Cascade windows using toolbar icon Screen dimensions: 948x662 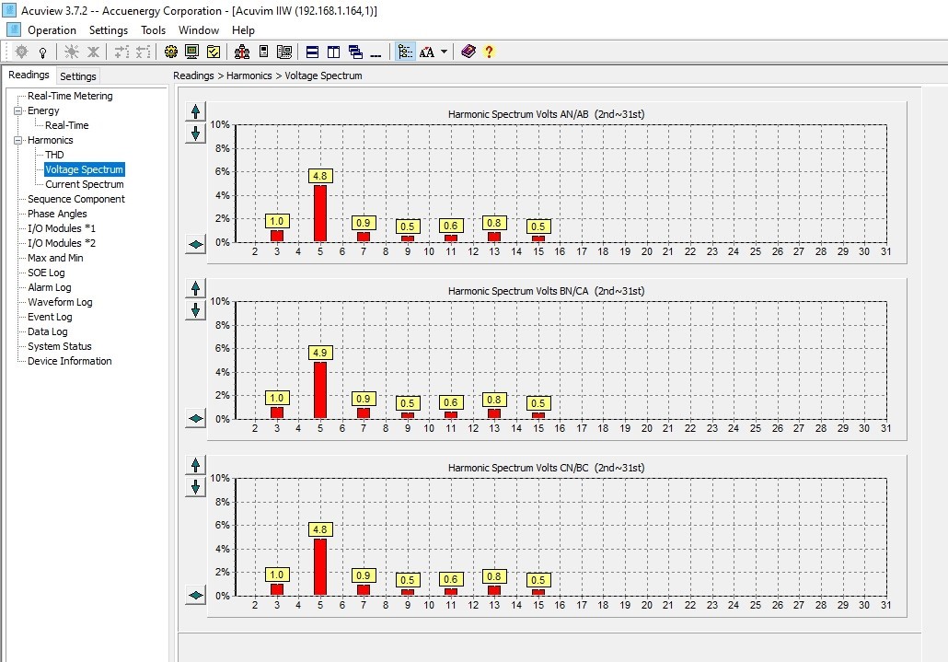click(355, 52)
